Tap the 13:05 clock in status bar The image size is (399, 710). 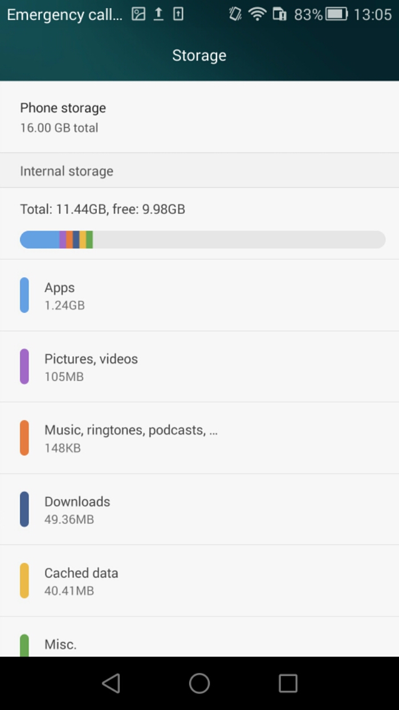372,14
